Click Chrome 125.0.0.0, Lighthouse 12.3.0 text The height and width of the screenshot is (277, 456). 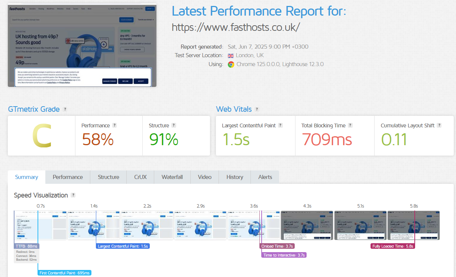tap(280, 64)
